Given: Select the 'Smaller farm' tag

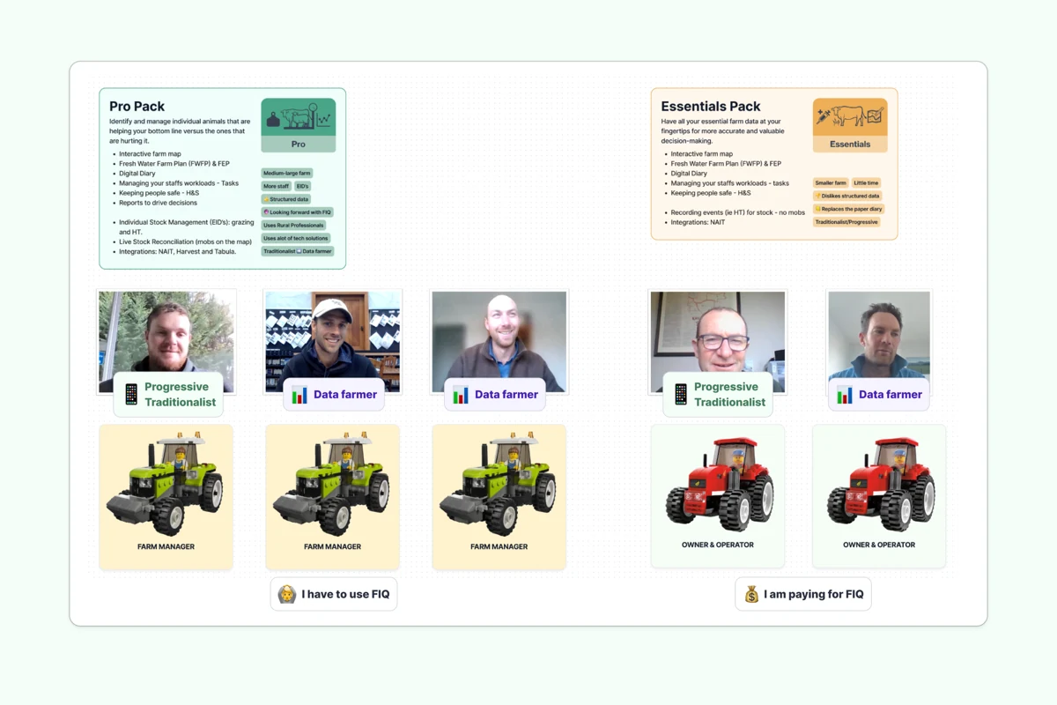Looking at the screenshot, I should tap(831, 183).
